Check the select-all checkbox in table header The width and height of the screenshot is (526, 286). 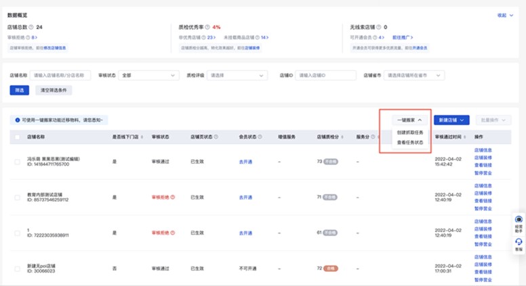[18, 137]
